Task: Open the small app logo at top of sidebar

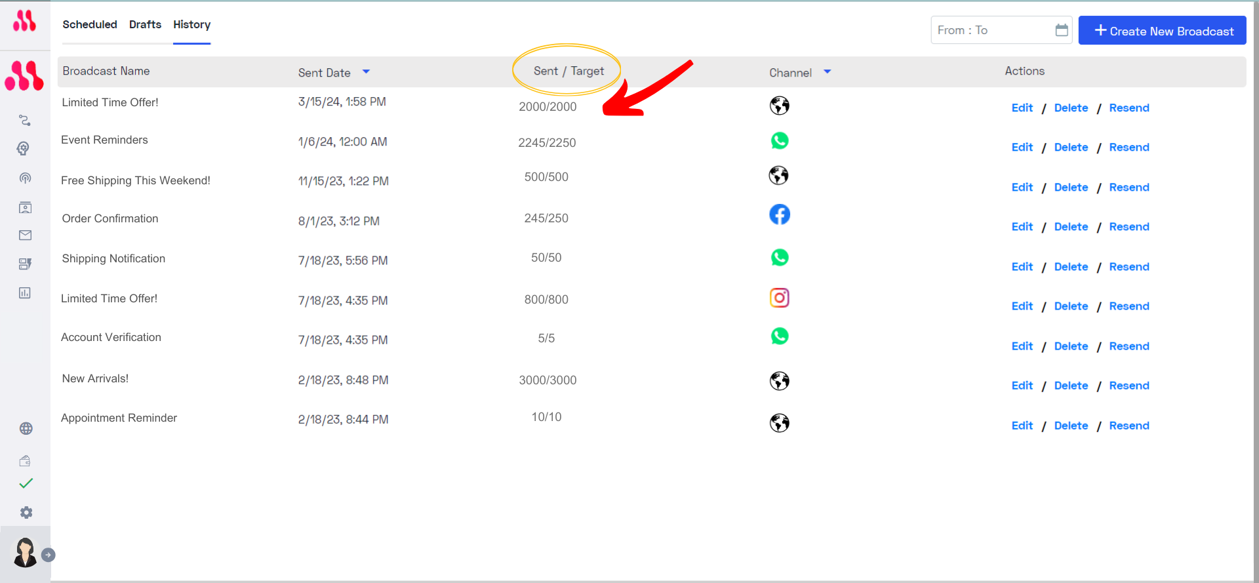Action: 25,21
